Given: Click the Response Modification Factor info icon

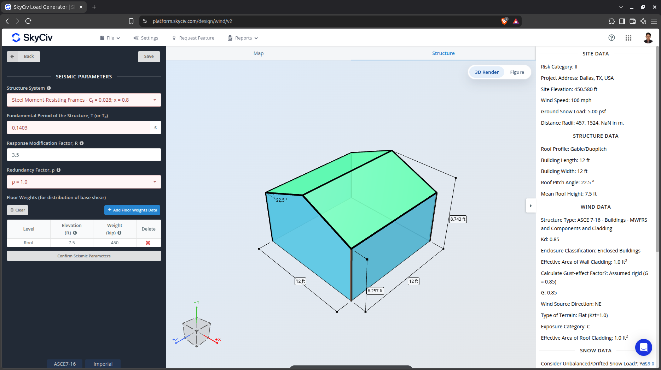Looking at the screenshot, I should tap(82, 143).
